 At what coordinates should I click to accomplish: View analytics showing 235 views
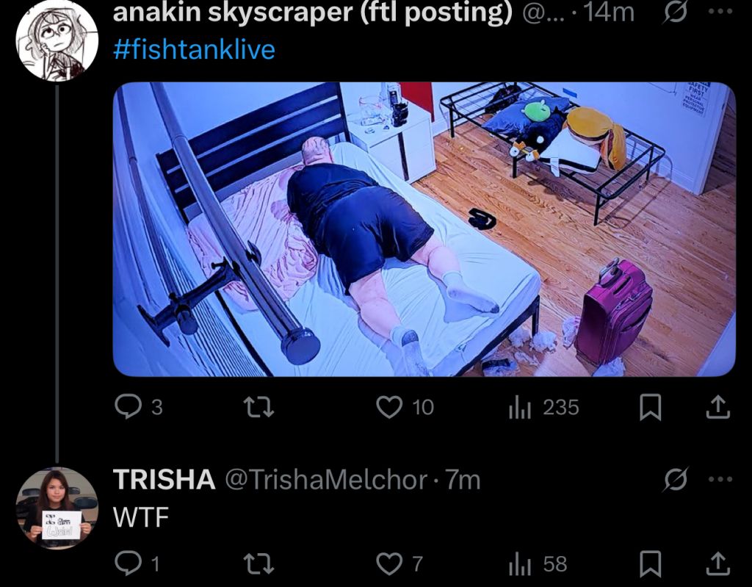pyautogui.click(x=543, y=408)
